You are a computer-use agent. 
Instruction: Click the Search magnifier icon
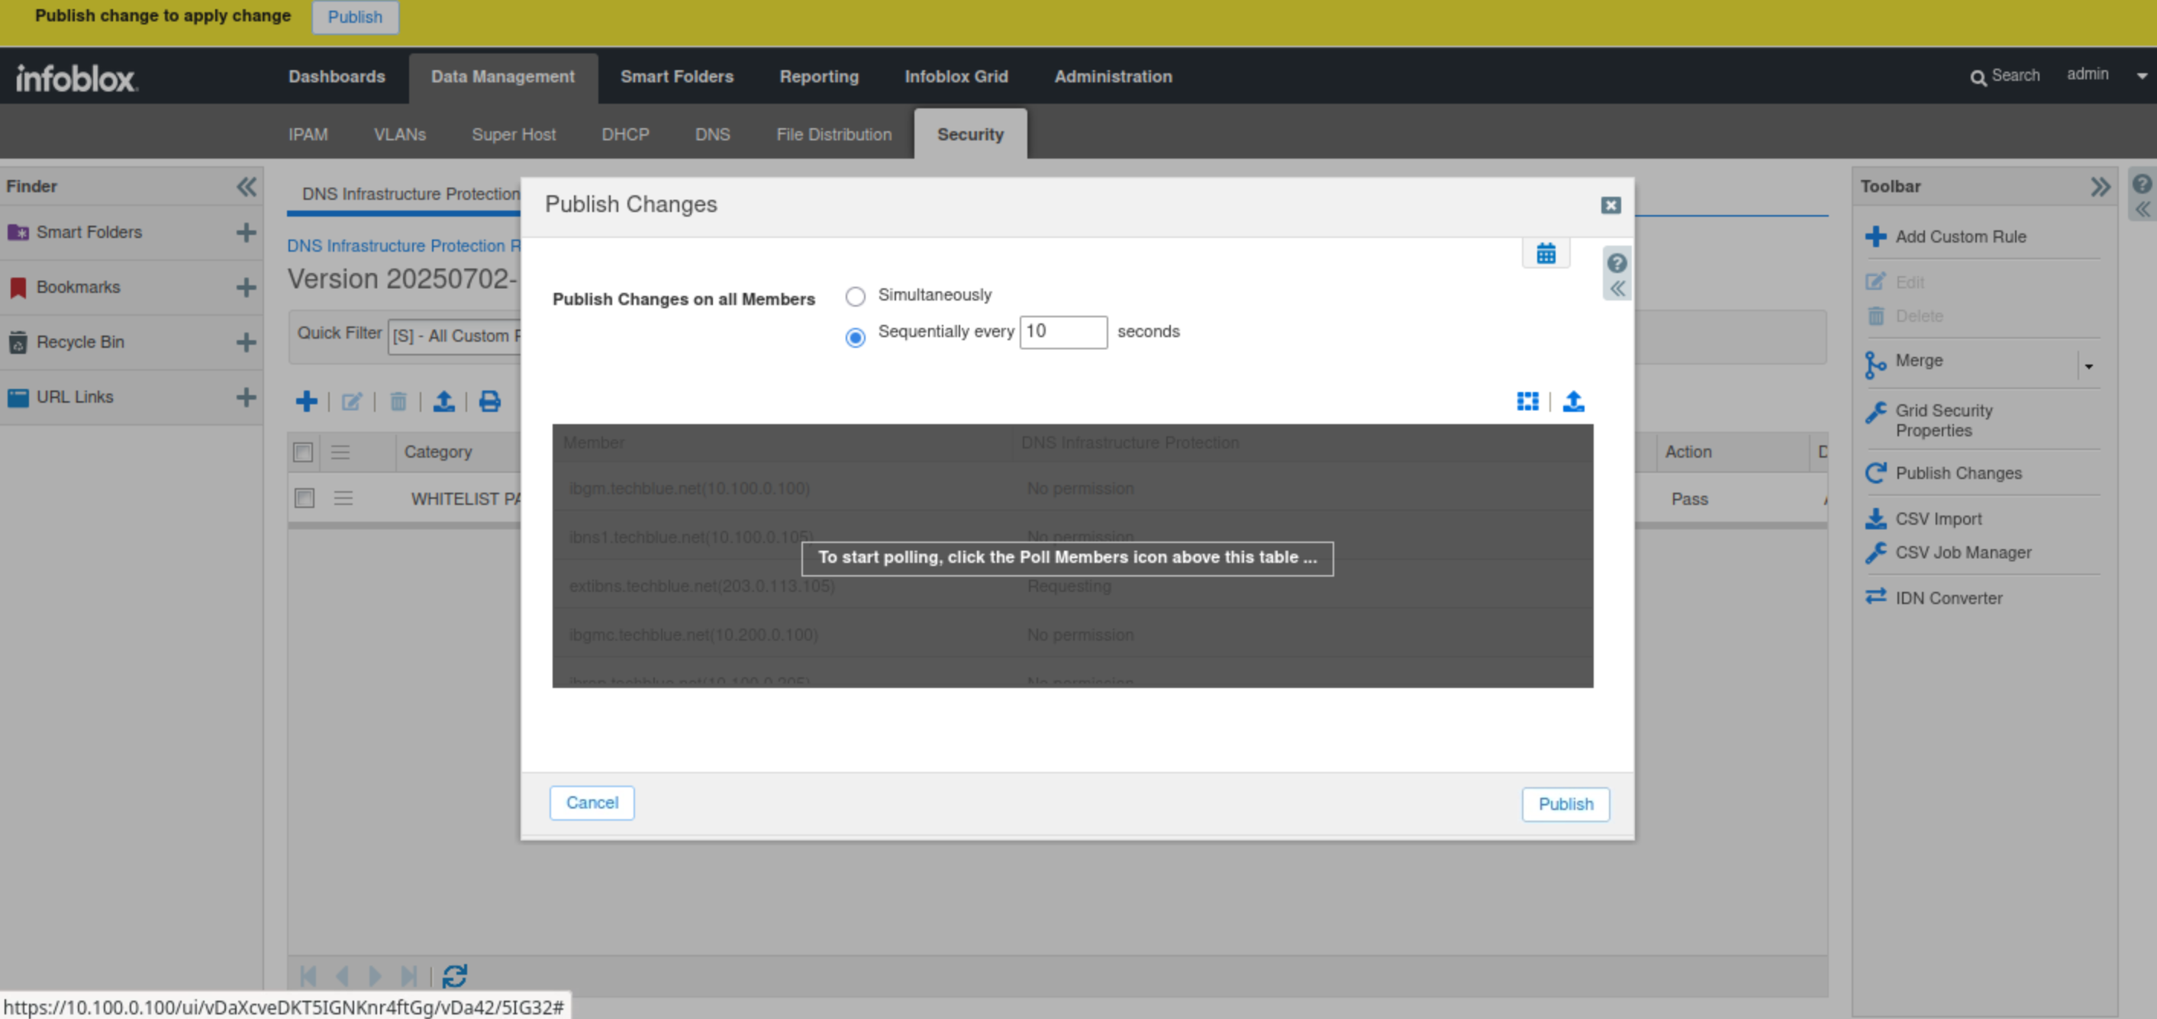click(x=1978, y=78)
